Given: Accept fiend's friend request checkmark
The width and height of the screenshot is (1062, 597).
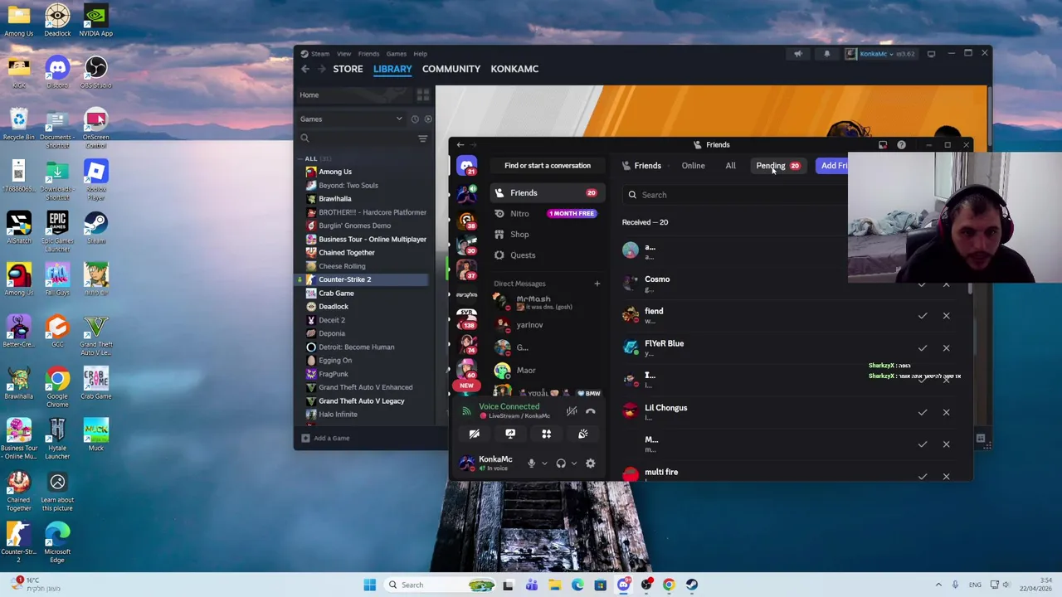Looking at the screenshot, I should tap(923, 316).
